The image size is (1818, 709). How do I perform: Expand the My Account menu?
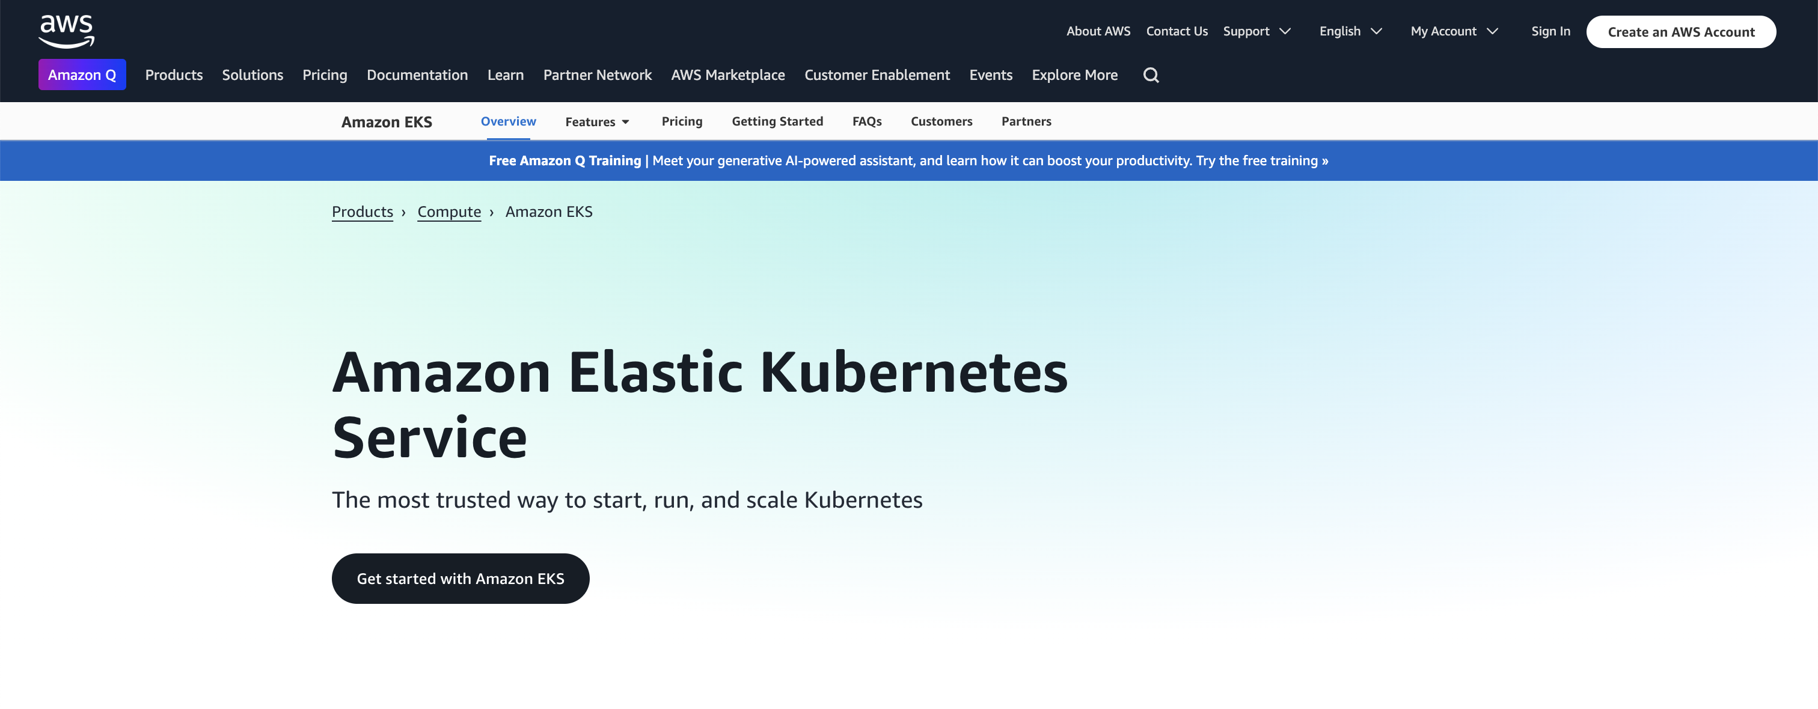click(x=1454, y=31)
